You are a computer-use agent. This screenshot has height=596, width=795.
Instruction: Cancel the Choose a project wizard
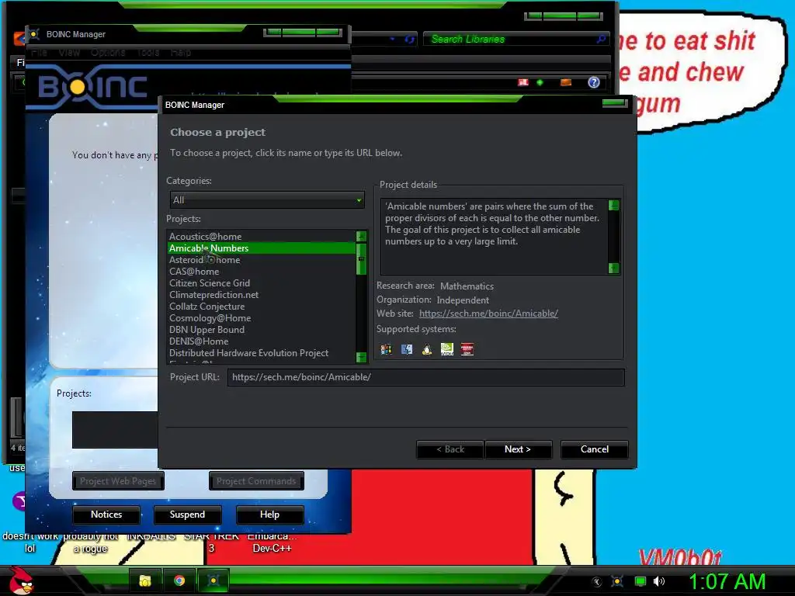(594, 449)
